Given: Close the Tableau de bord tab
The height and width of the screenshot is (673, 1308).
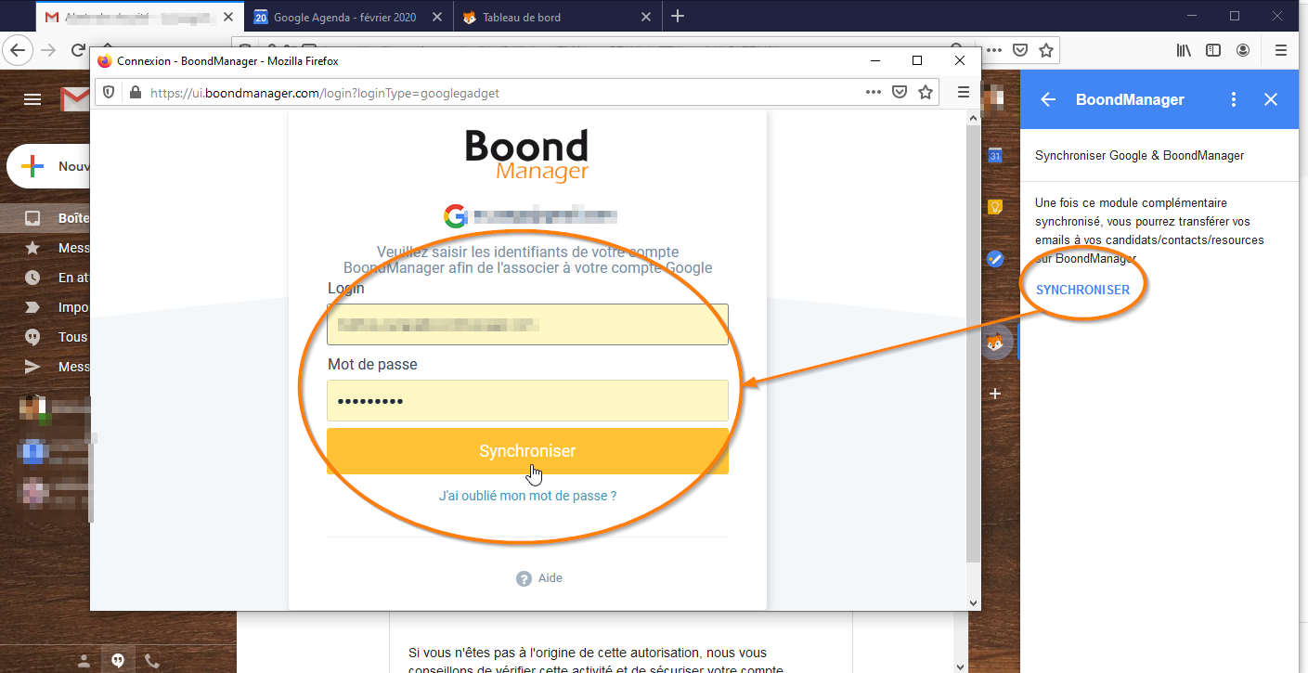Looking at the screenshot, I should click(x=646, y=17).
